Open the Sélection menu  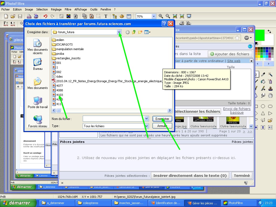click(42, 9)
